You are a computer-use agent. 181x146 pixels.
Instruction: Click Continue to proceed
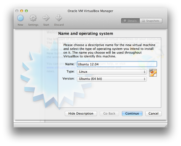132,113
